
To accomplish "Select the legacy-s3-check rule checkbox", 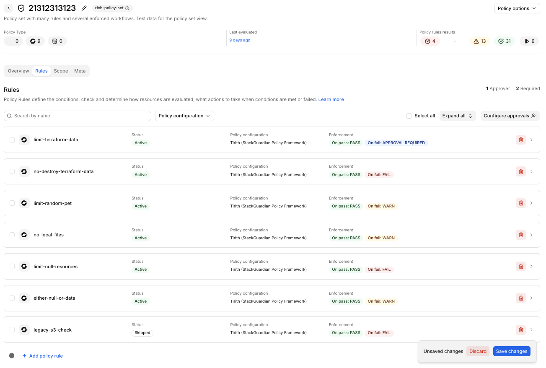I will (12, 329).
